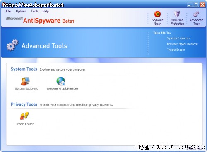
Task: Open the Tools menu
Action: click(34, 11)
